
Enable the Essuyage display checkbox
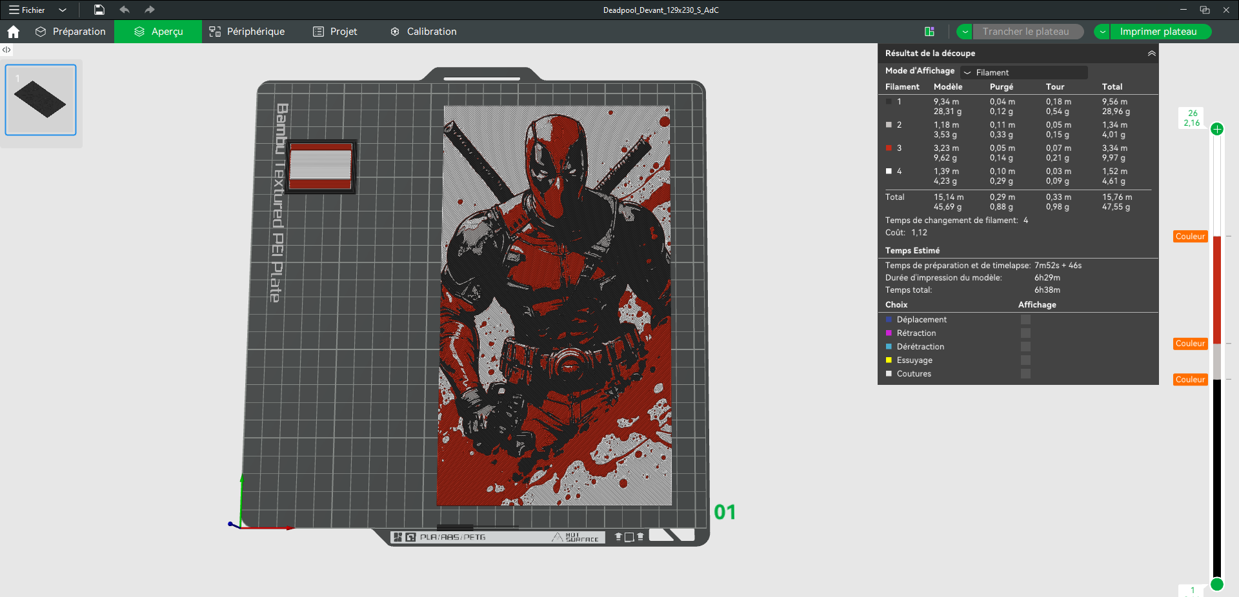1025,360
